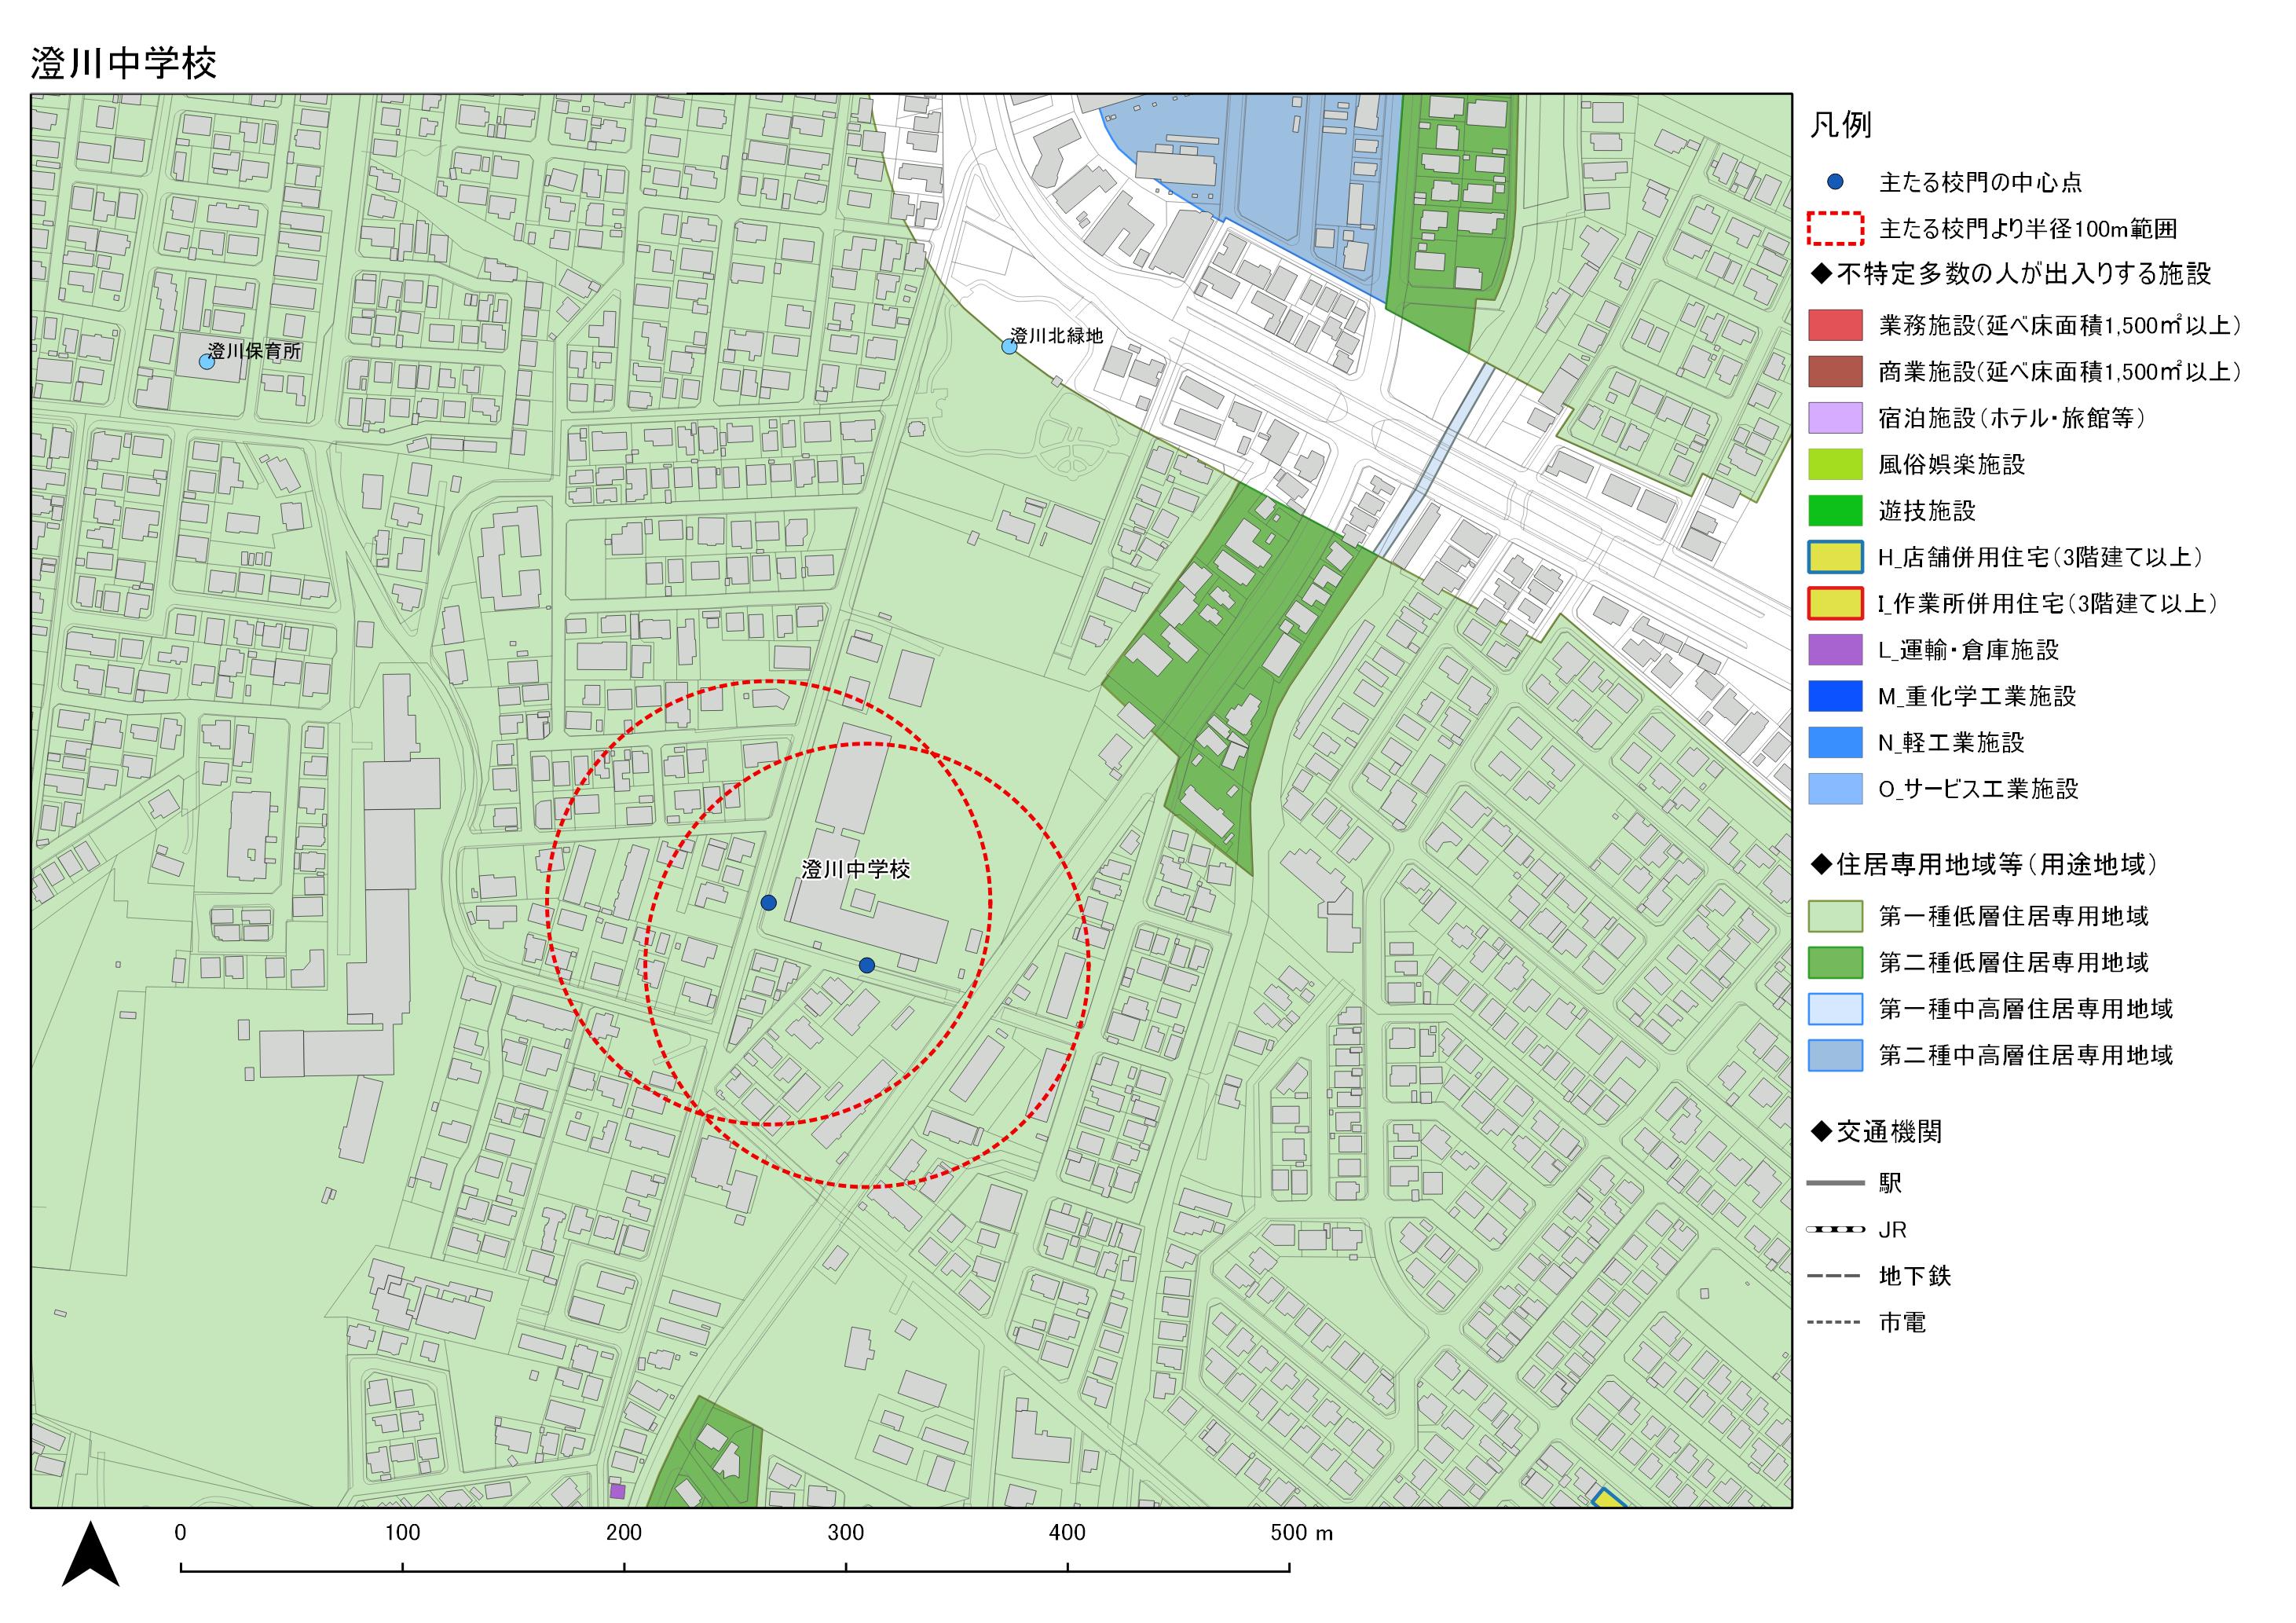Click the 澄川北緑地 light blue point marker

pyautogui.click(x=1009, y=346)
